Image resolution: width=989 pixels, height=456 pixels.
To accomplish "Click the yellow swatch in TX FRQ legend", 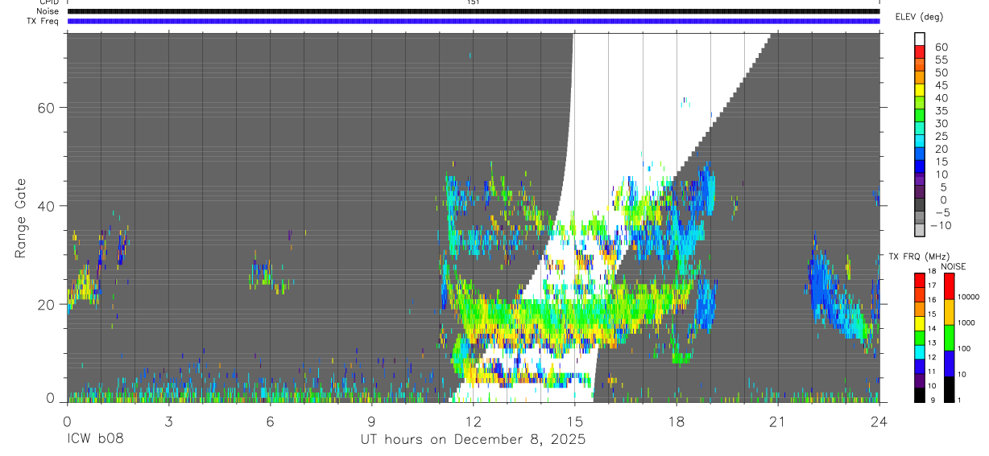I will (x=920, y=324).
